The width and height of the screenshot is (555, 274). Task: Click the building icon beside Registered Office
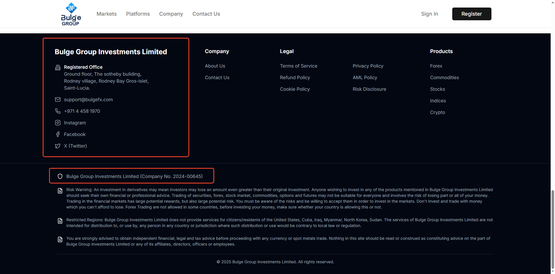[58, 68]
